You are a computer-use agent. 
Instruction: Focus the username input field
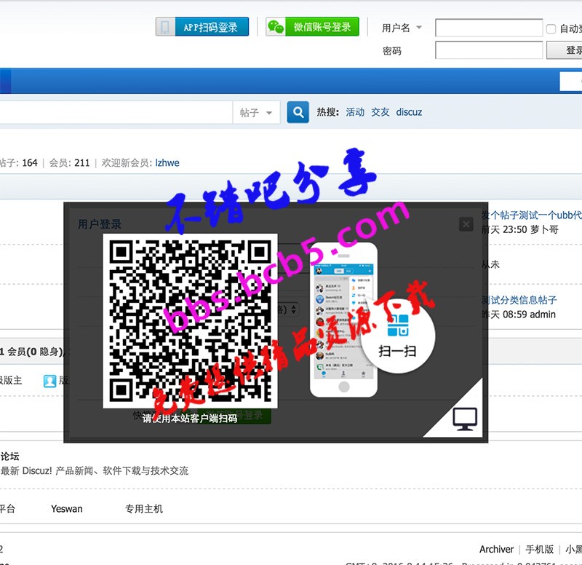[x=489, y=28]
